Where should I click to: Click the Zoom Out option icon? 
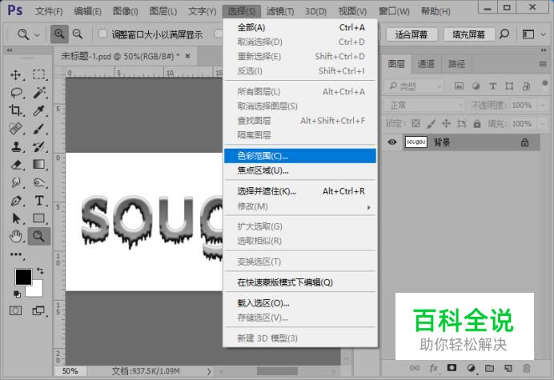click(78, 34)
